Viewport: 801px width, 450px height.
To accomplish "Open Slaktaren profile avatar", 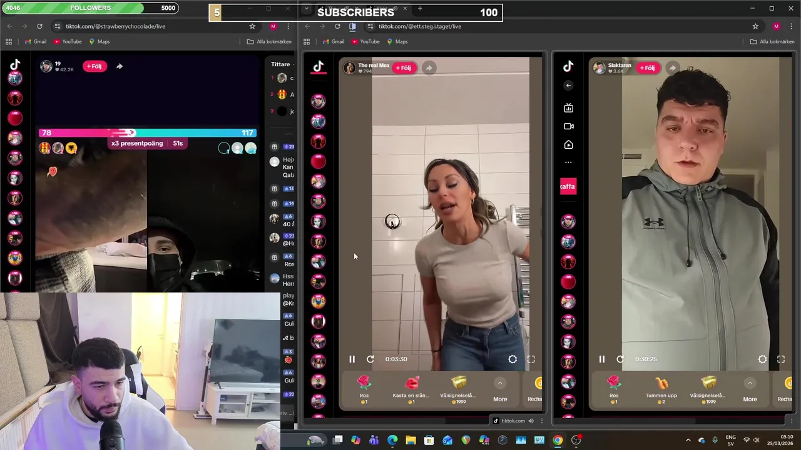I will pyautogui.click(x=599, y=67).
